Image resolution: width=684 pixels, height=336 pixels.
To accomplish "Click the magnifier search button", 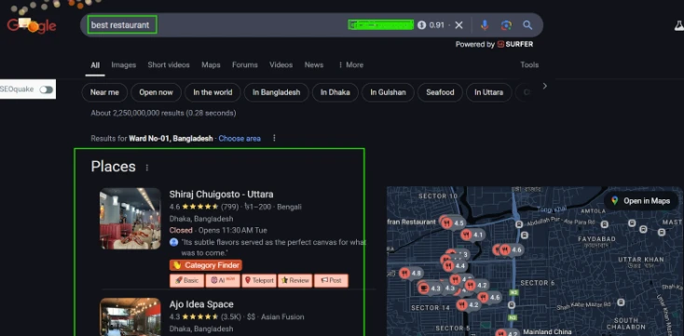I will [x=527, y=25].
